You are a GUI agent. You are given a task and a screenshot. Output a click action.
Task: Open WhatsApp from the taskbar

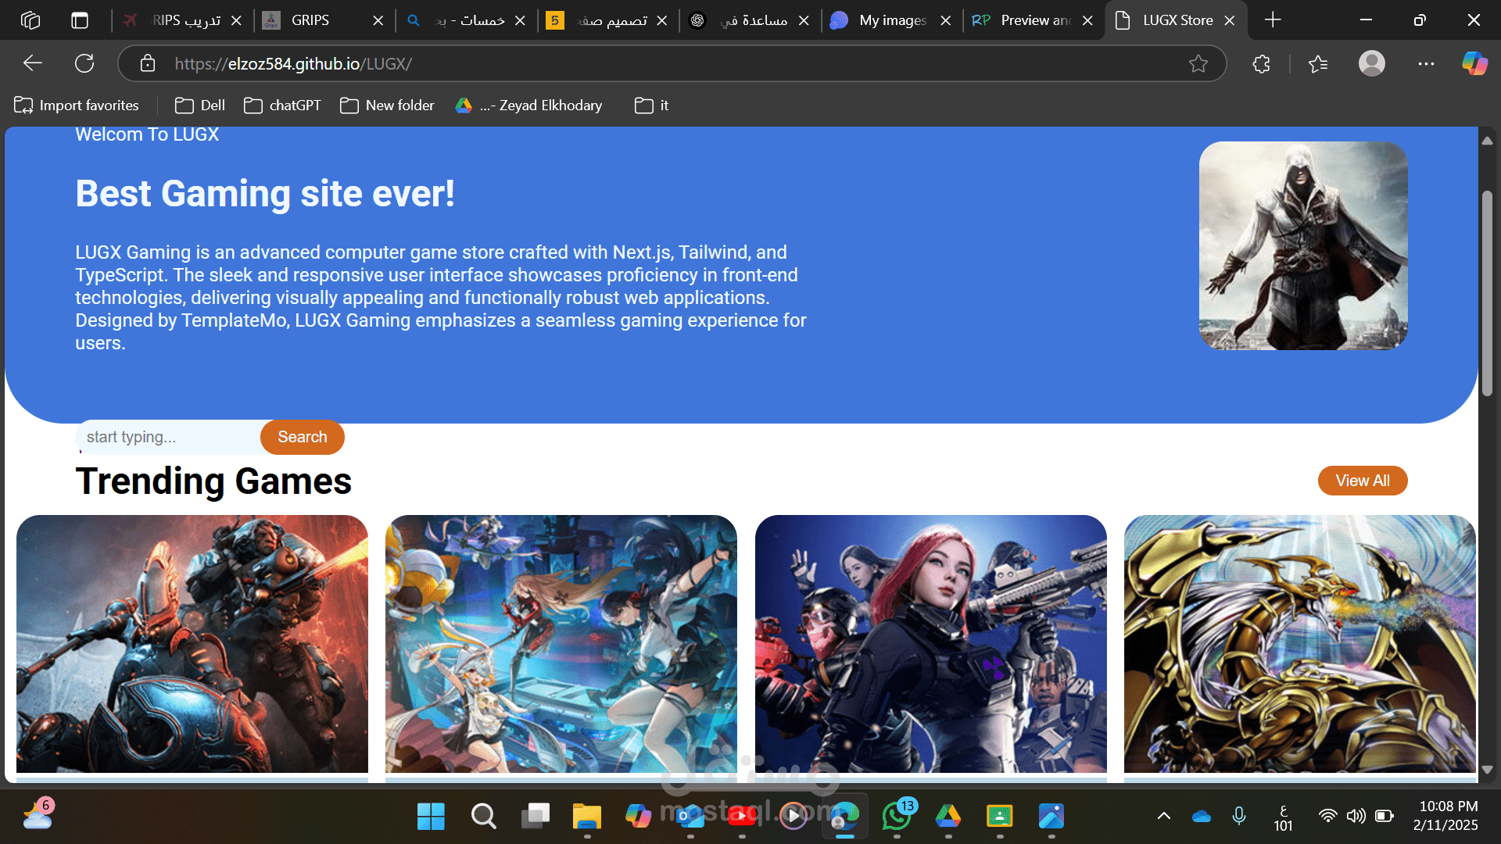pos(897,816)
